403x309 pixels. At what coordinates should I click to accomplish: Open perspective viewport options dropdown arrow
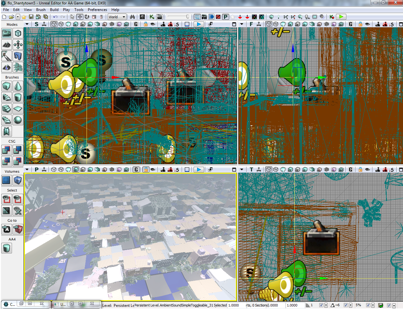pyautogui.click(x=27, y=170)
